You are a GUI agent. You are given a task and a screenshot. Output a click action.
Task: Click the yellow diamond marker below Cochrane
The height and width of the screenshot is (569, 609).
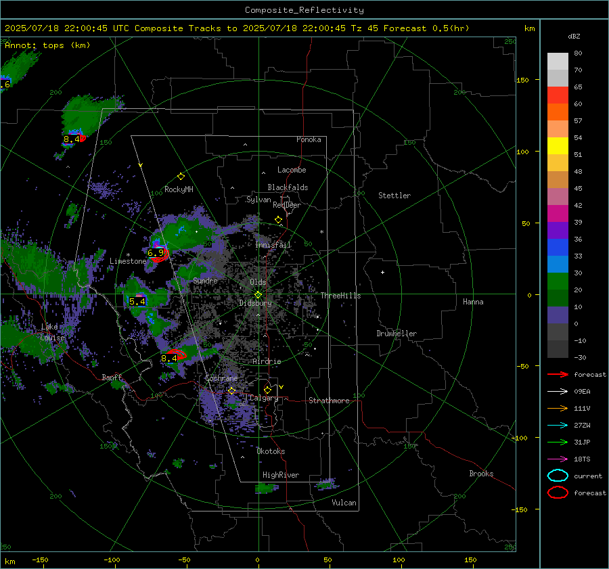click(x=232, y=391)
